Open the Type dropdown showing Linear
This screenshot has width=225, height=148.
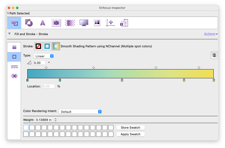44,56
